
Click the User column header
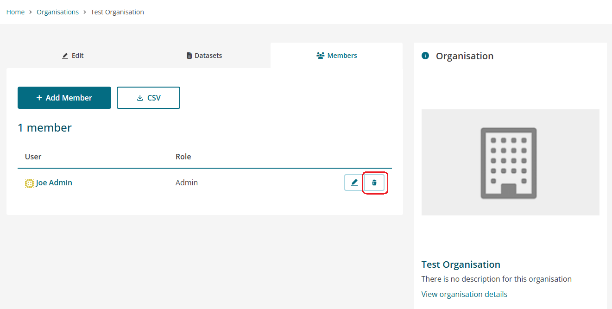pos(33,157)
